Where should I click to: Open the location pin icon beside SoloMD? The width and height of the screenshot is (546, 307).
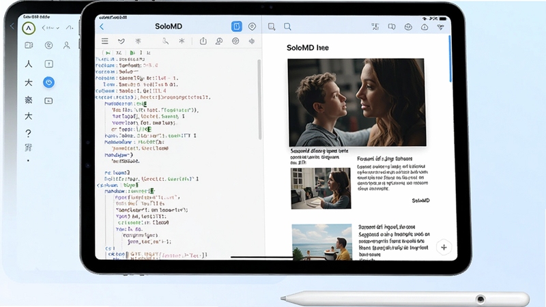coord(252,27)
